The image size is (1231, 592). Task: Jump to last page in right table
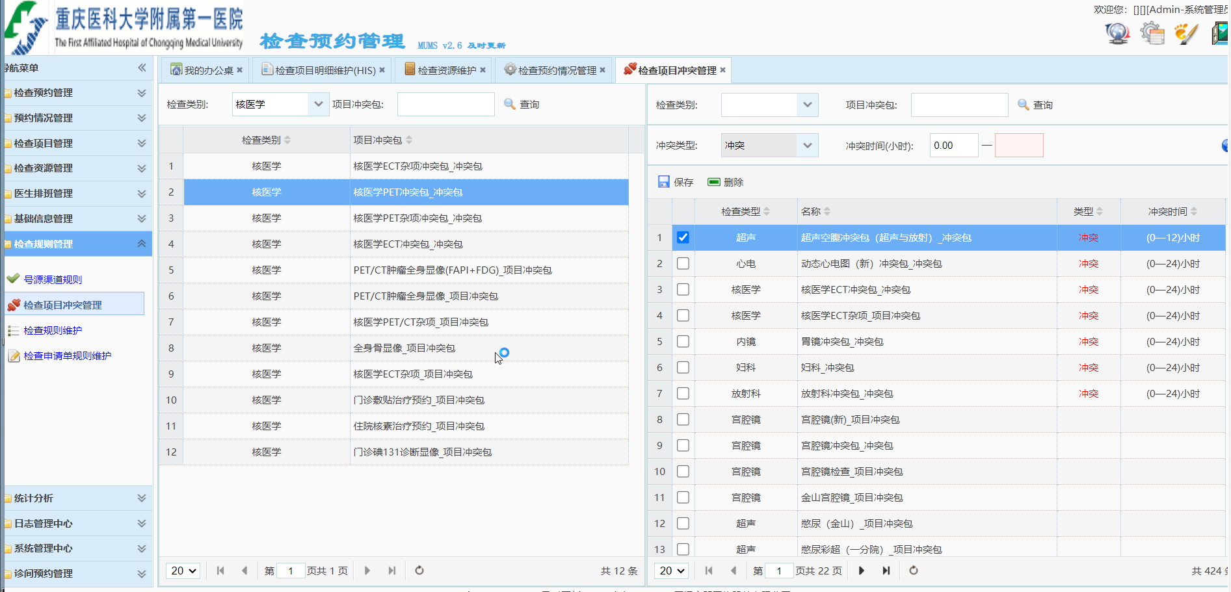(886, 571)
